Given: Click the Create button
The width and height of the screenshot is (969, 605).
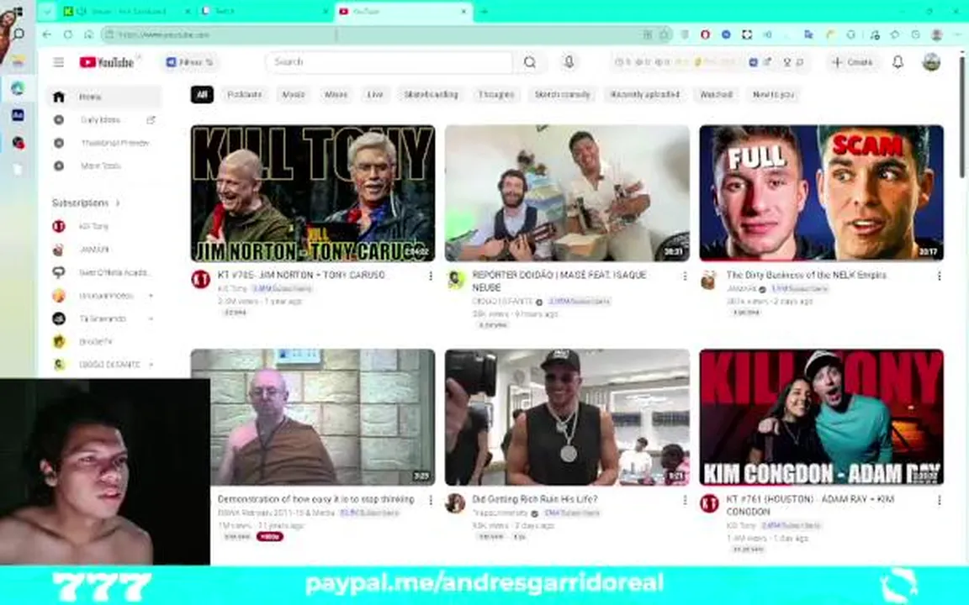Looking at the screenshot, I should coord(851,62).
